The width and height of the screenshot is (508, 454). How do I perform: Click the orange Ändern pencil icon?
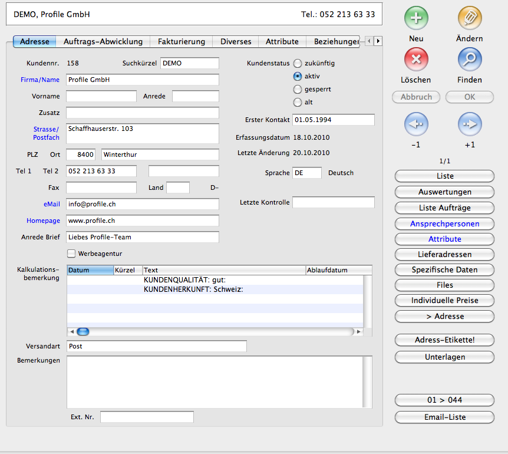click(470, 18)
